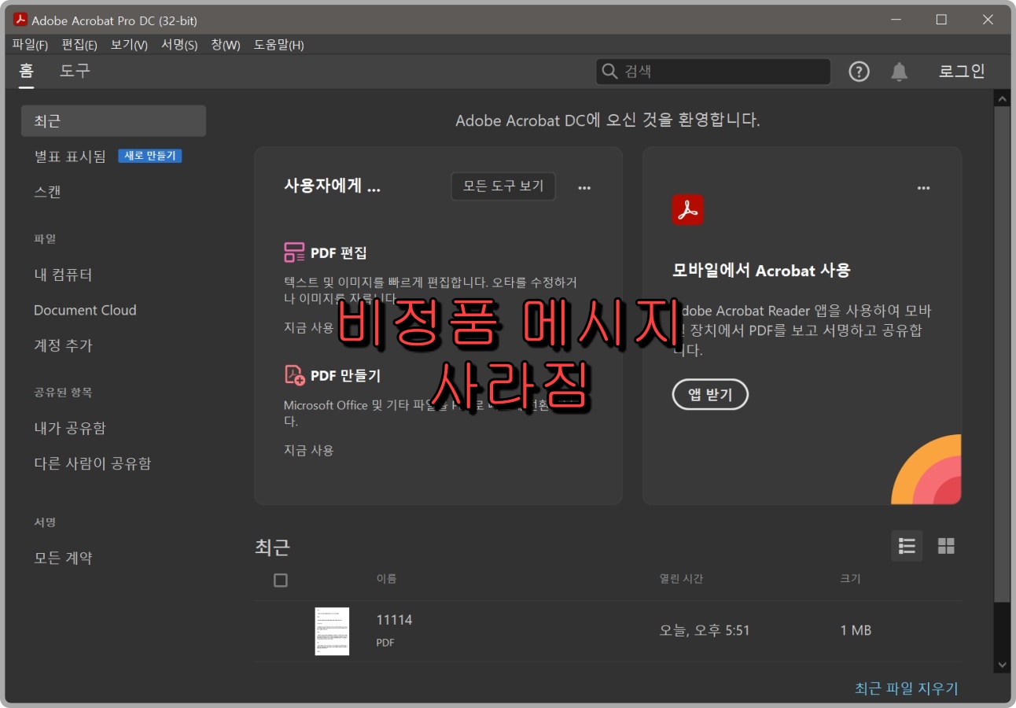
Task: Switch to list view of recent files
Action: [x=907, y=546]
